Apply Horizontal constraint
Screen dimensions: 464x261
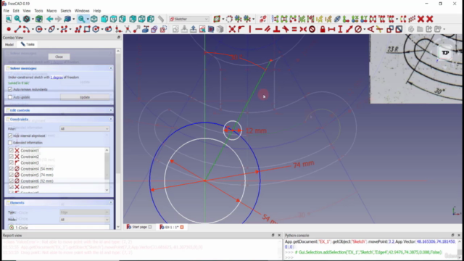click(259, 29)
